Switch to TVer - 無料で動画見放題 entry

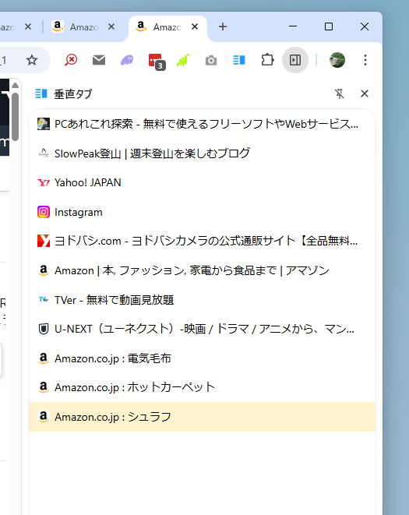(x=202, y=300)
